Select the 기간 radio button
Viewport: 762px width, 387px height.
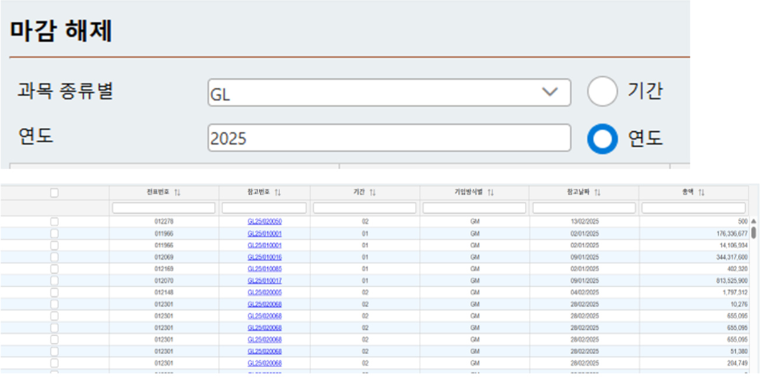point(602,92)
